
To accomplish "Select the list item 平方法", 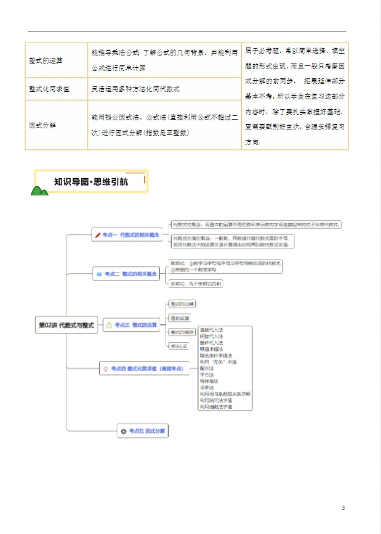I will (207, 375).
